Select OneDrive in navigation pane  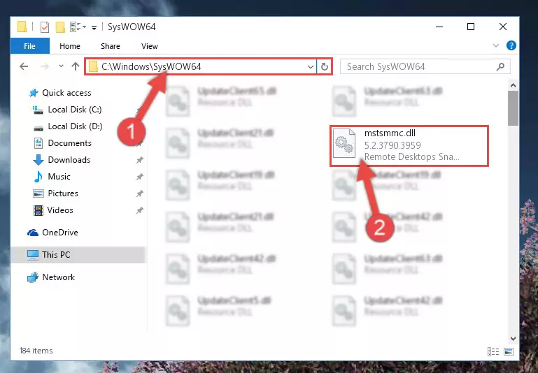coord(60,233)
